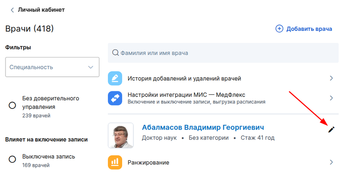Open the Ранжирование row
Screen dimensions: 344x178
pyautogui.click(x=223, y=162)
